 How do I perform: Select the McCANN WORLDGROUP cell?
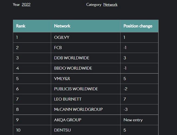click(x=78, y=109)
